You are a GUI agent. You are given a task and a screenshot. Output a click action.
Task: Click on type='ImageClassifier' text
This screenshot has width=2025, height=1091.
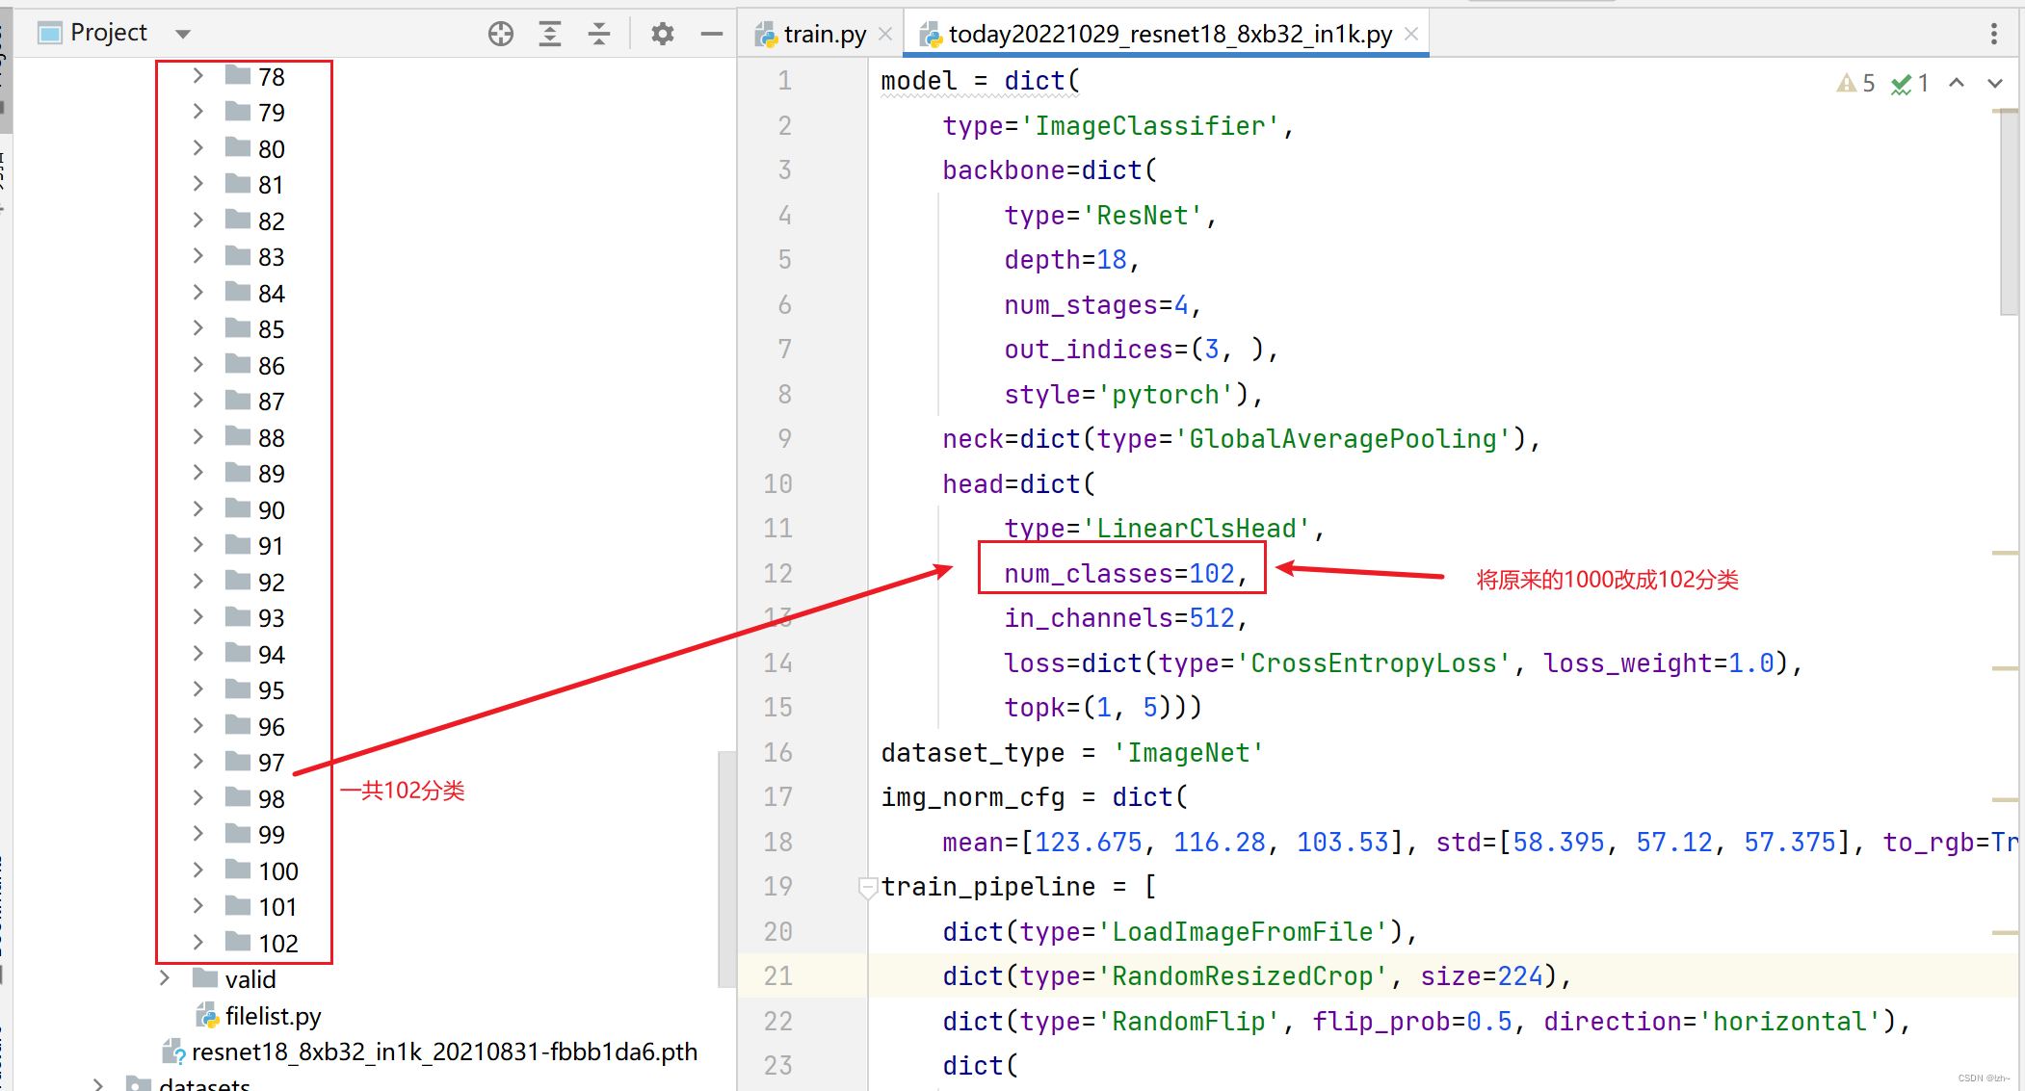(1118, 126)
